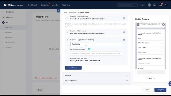Select When they release radio option
Image resolution: width=171 pixels, height=96 pixels.
click(162, 43)
